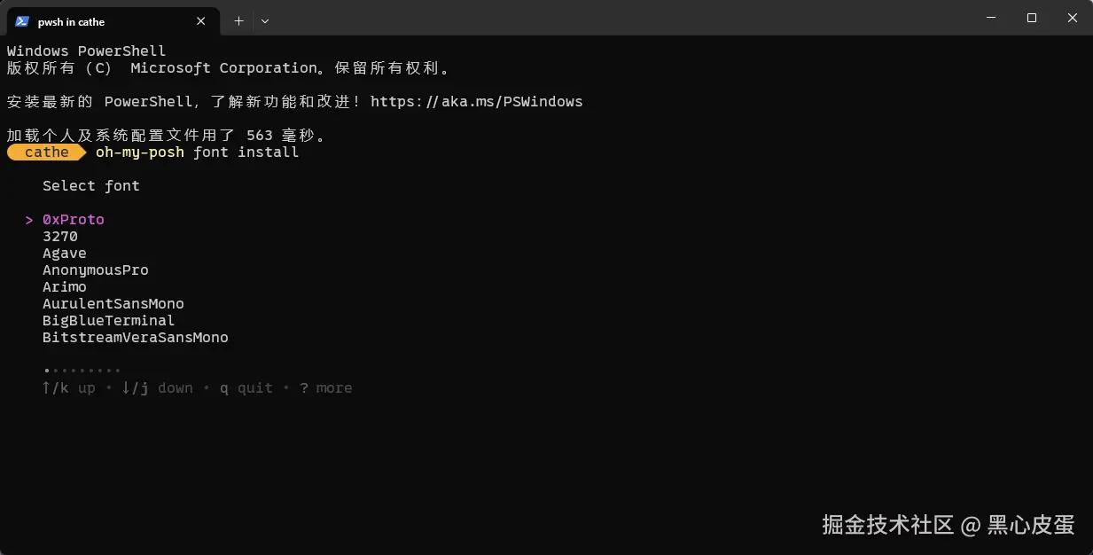Viewport: 1093px width, 555px height.
Task: Minimize the terminal window
Action: click(991, 18)
